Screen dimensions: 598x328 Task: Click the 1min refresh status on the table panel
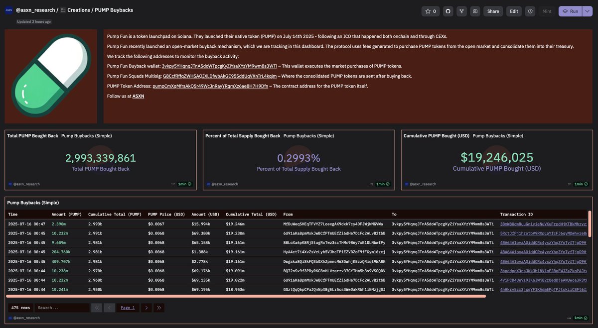(x=582, y=318)
